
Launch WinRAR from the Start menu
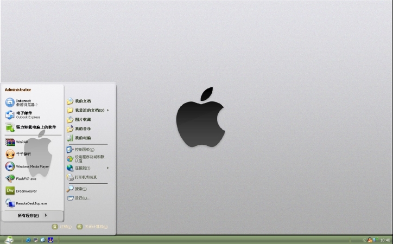coord(32,142)
